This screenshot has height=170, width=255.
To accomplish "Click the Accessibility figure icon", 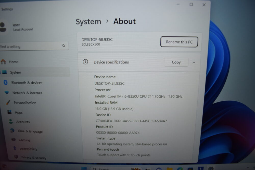I will point(15,148).
